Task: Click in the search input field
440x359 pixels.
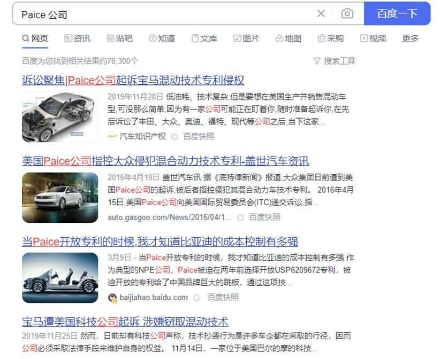Action: [x=161, y=14]
